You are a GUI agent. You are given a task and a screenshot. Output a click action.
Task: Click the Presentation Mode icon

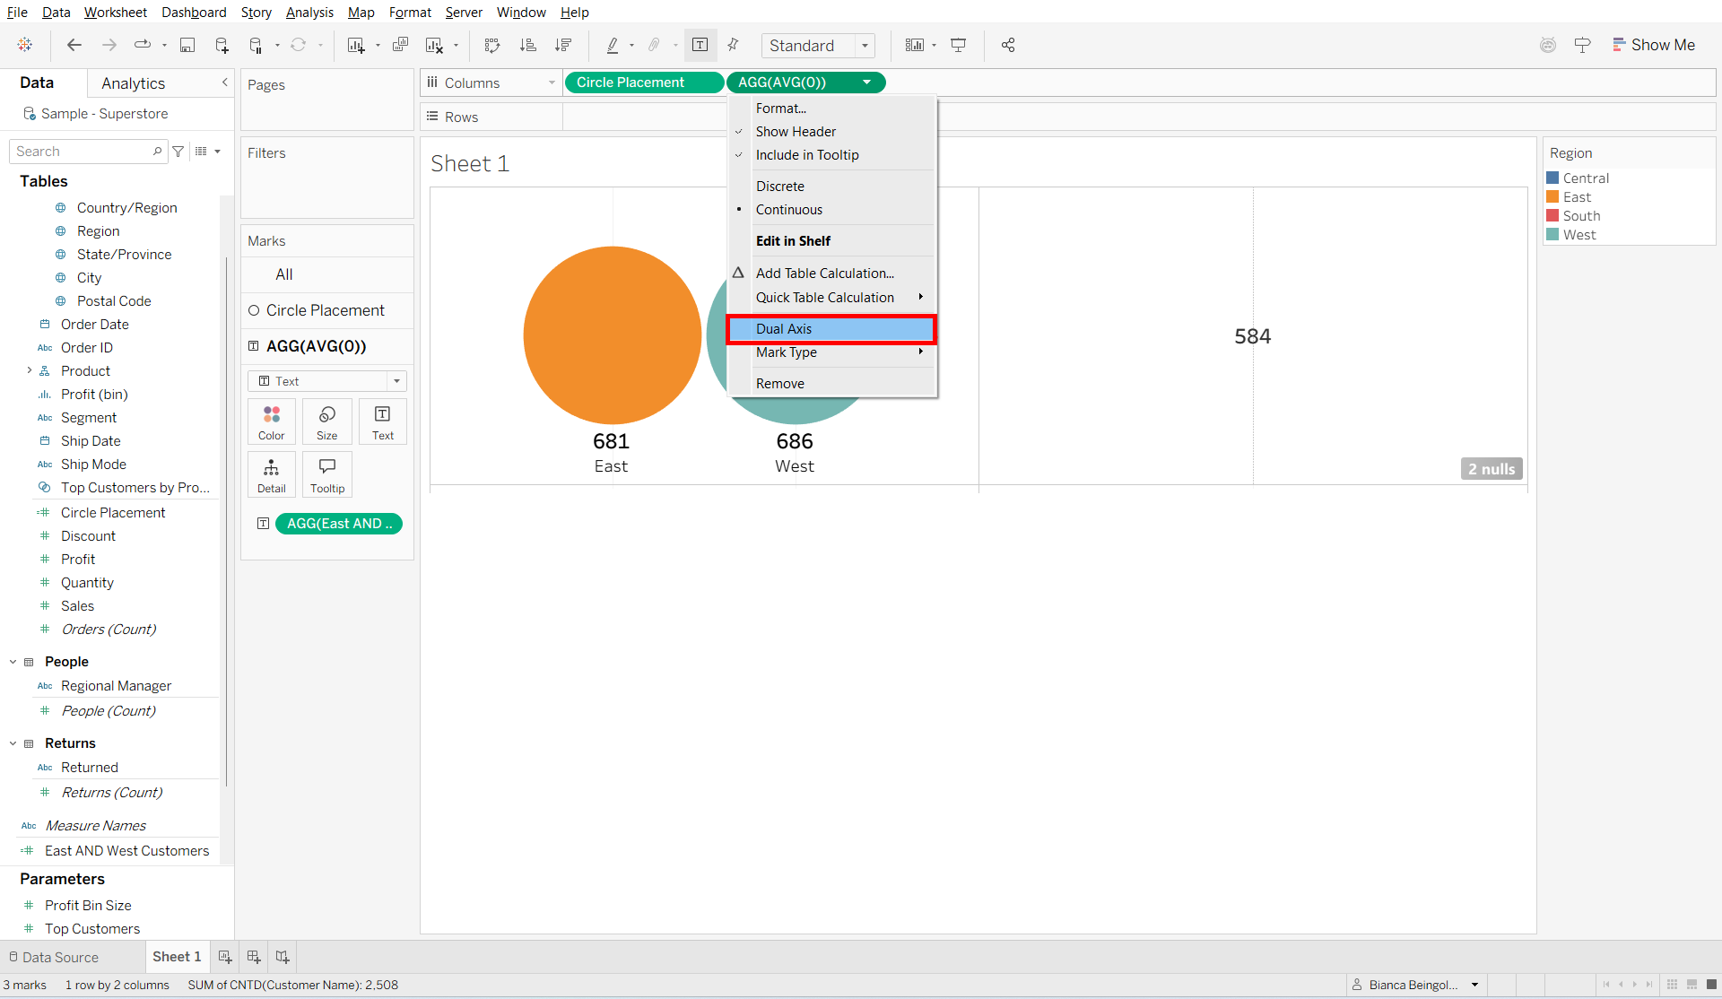click(959, 45)
